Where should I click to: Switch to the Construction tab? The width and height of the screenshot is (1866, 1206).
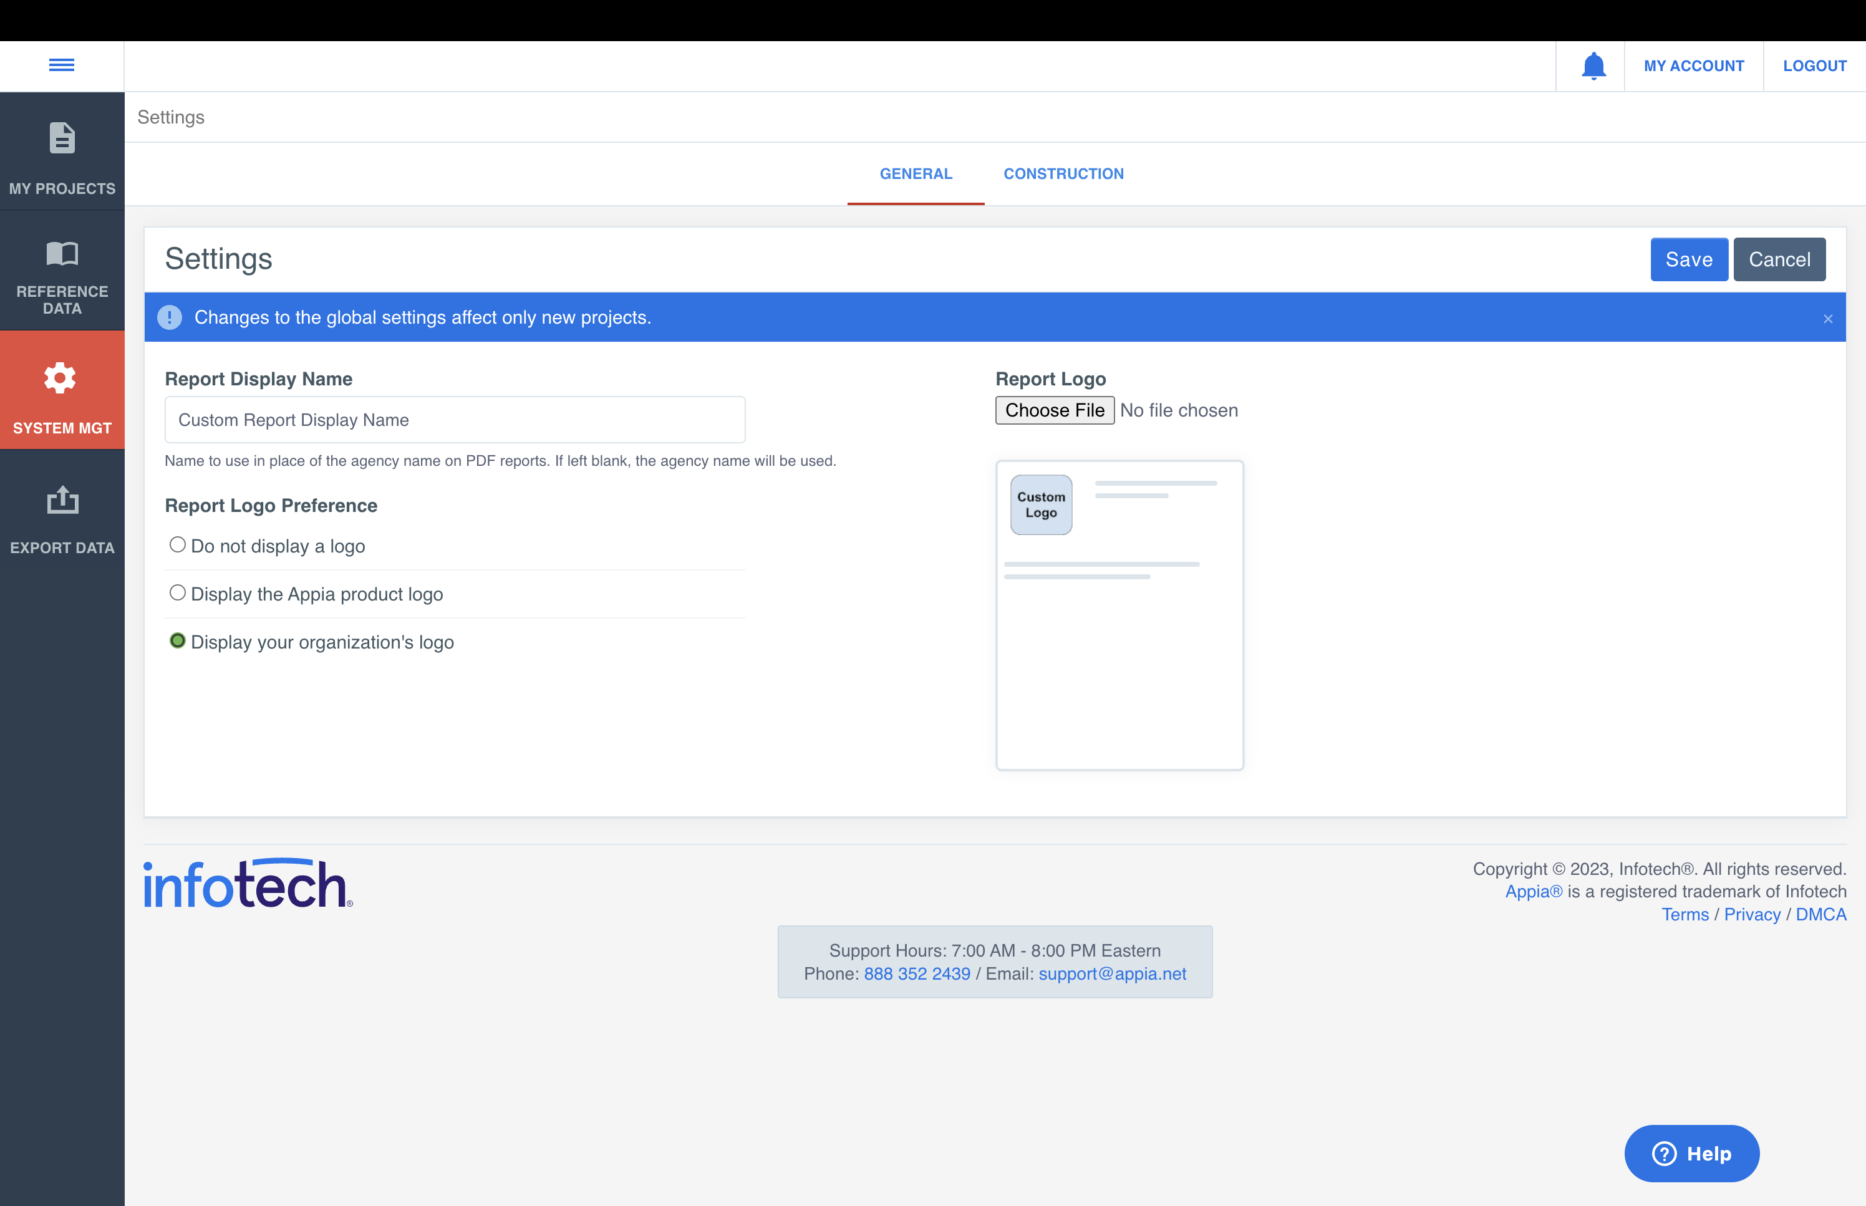[x=1063, y=174]
